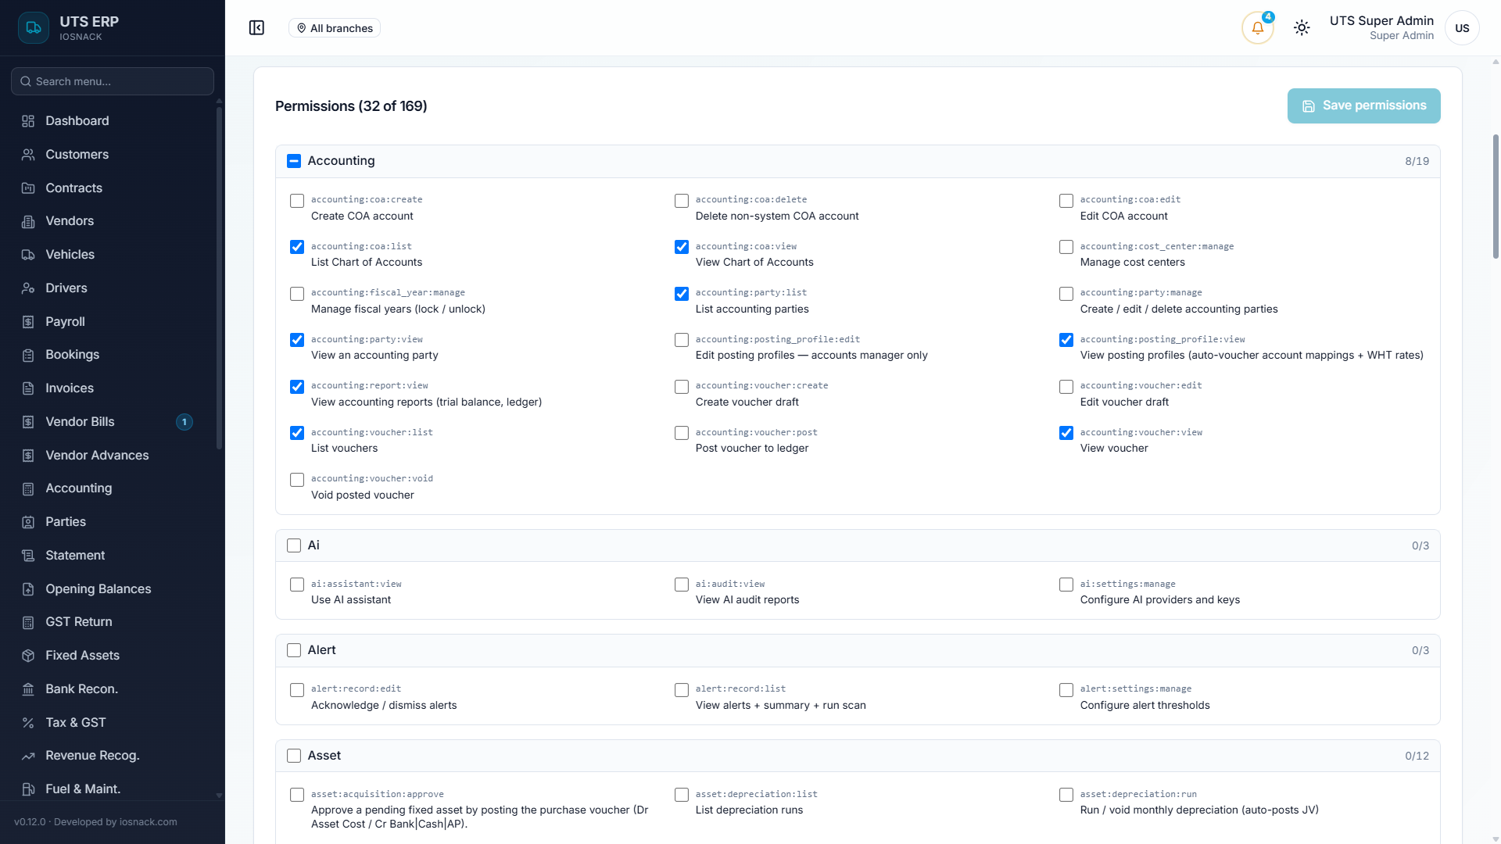The width and height of the screenshot is (1501, 844).
Task: Click the Revenue Recog. trend icon
Action: (28, 756)
